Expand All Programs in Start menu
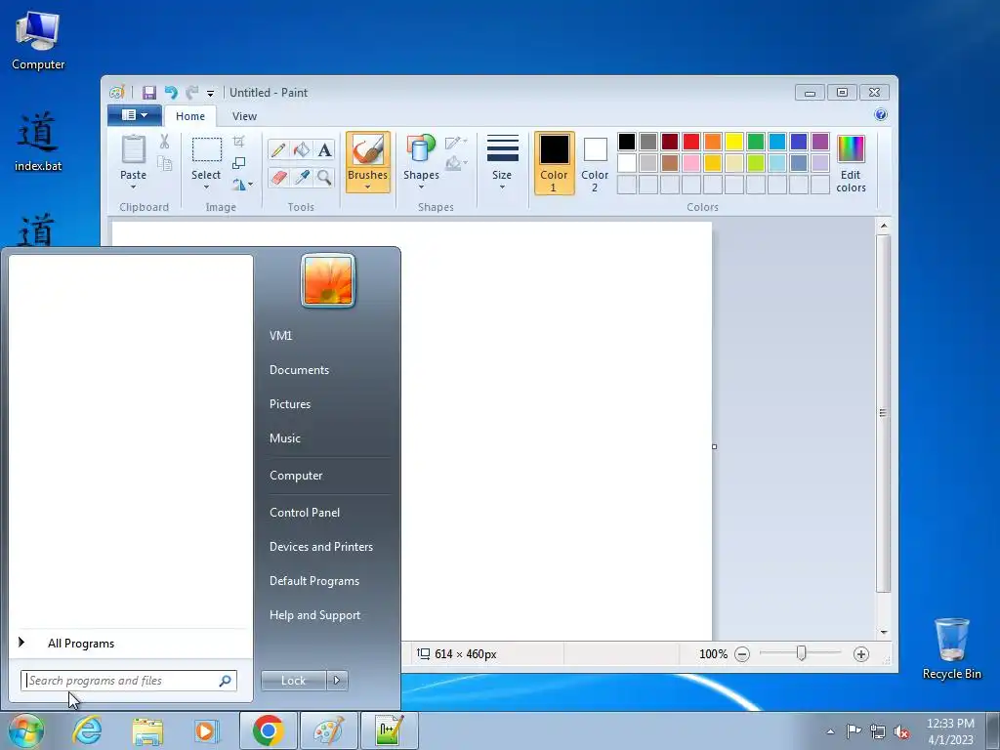The image size is (1000, 750). tap(81, 644)
